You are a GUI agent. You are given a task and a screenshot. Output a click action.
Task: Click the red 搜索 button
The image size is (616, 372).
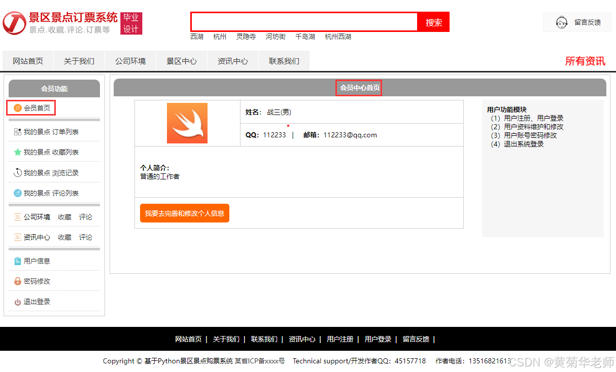433,22
